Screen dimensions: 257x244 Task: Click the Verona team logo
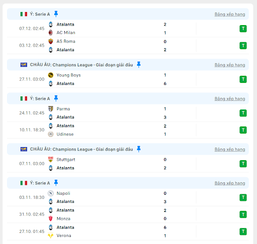coord(51,235)
